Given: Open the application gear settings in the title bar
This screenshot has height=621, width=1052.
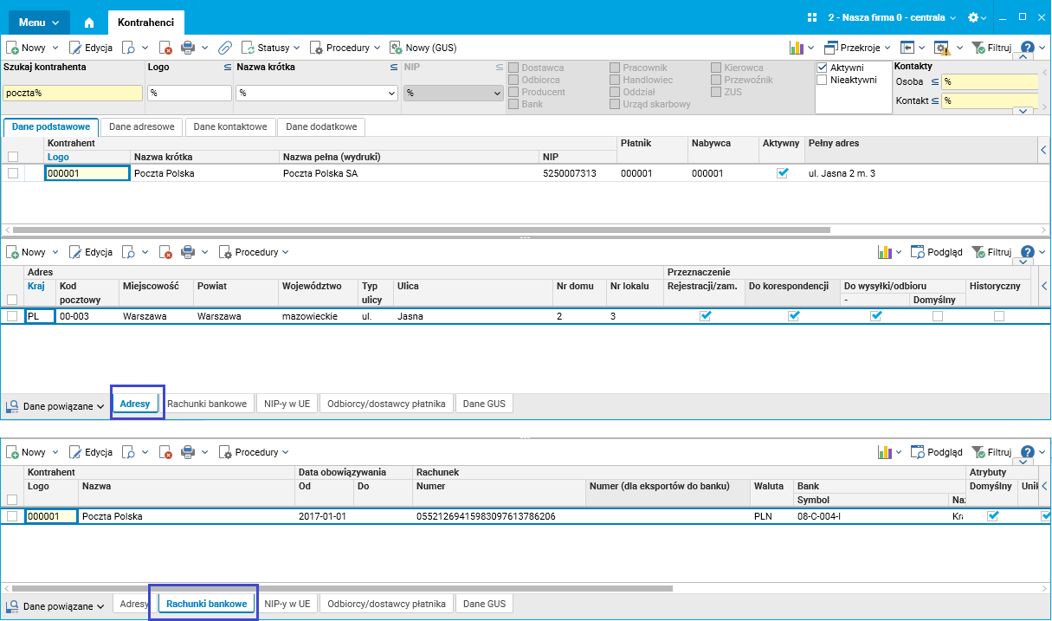Looking at the screenshot, I should point(972,17).
